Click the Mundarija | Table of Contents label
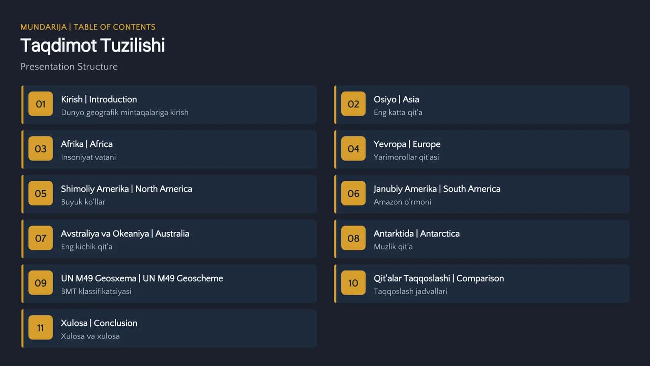 (x=88, y=27)
